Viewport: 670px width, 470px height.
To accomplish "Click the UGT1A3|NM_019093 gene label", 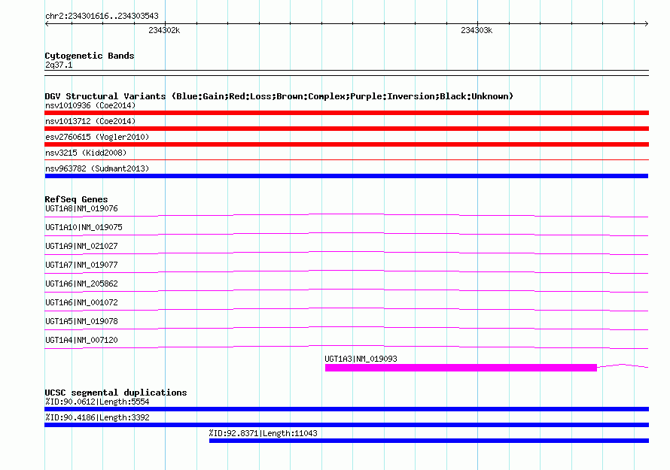I will (361, 359).
